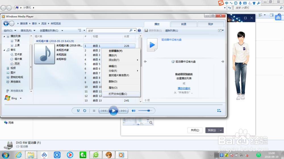Switch to Now Playing mode icon
284x159 pixels.
[x=219, y=111]
